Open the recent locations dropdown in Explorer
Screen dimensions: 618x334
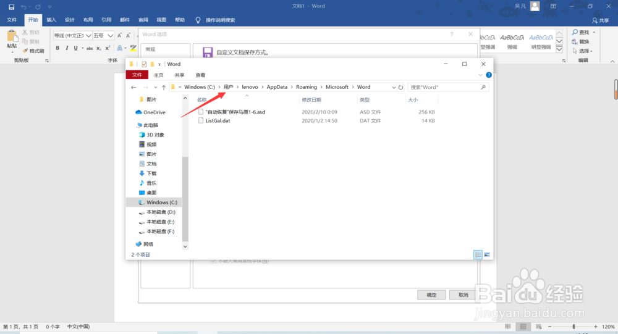coord(155,88)
